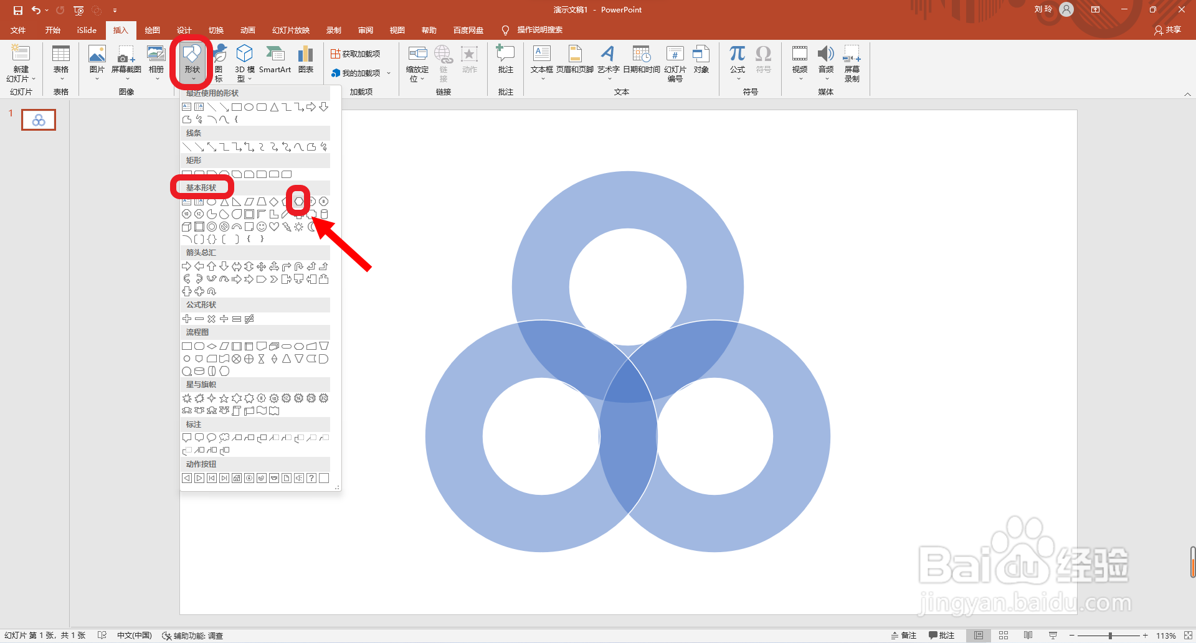1196x643 pixels.
Task: Switch to Normal view
Action: (x=979, y=636)
